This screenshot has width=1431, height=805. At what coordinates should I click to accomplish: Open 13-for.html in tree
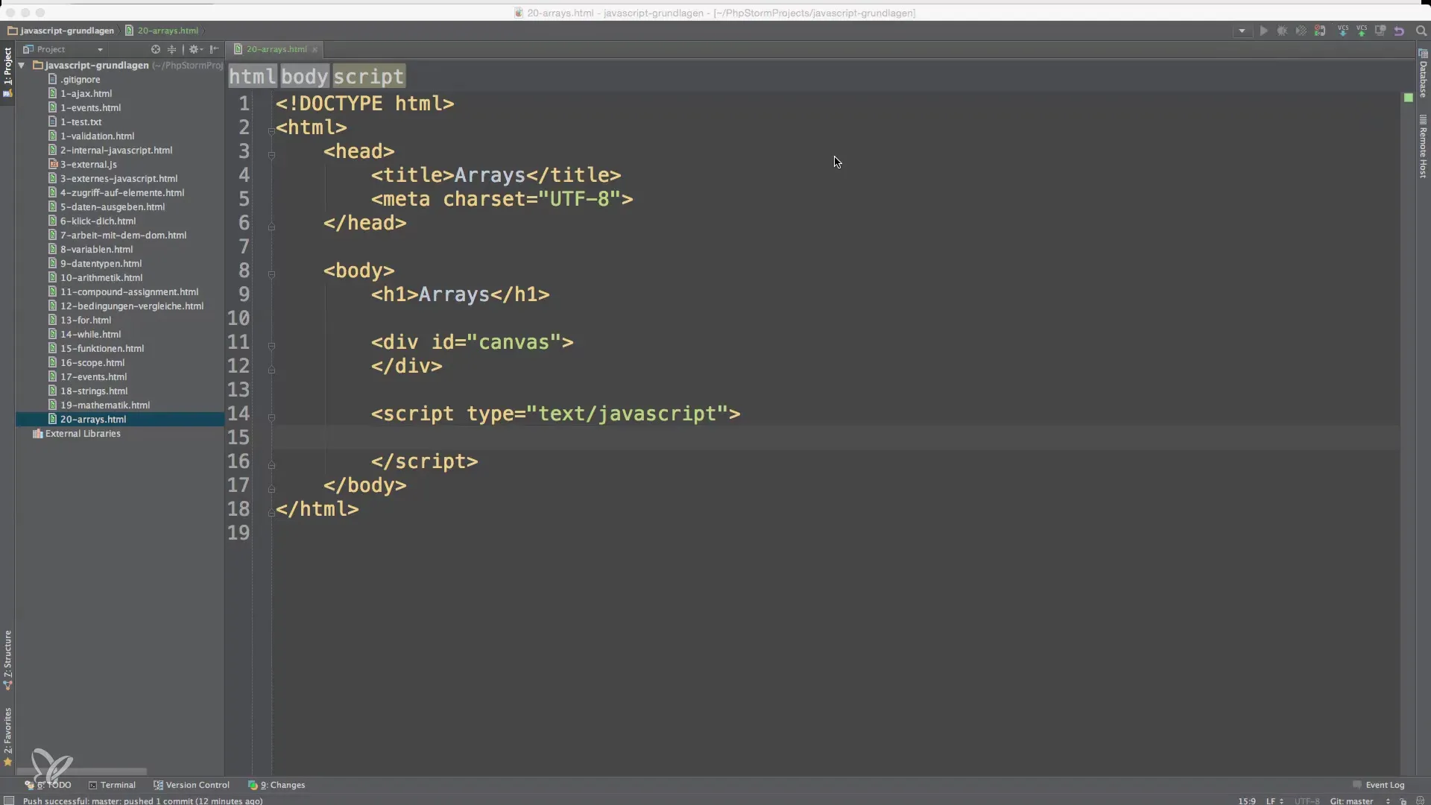tap(85, 320)
